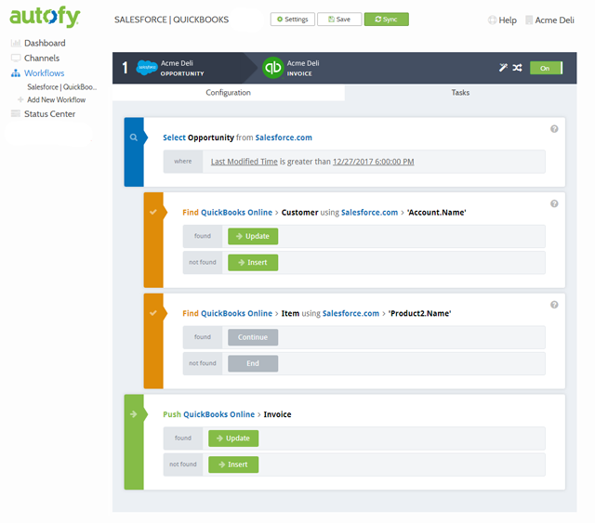Viewport: 595px width, 523px height.
Task: Click the blue search step icon
Action: [x=134, y=137]
